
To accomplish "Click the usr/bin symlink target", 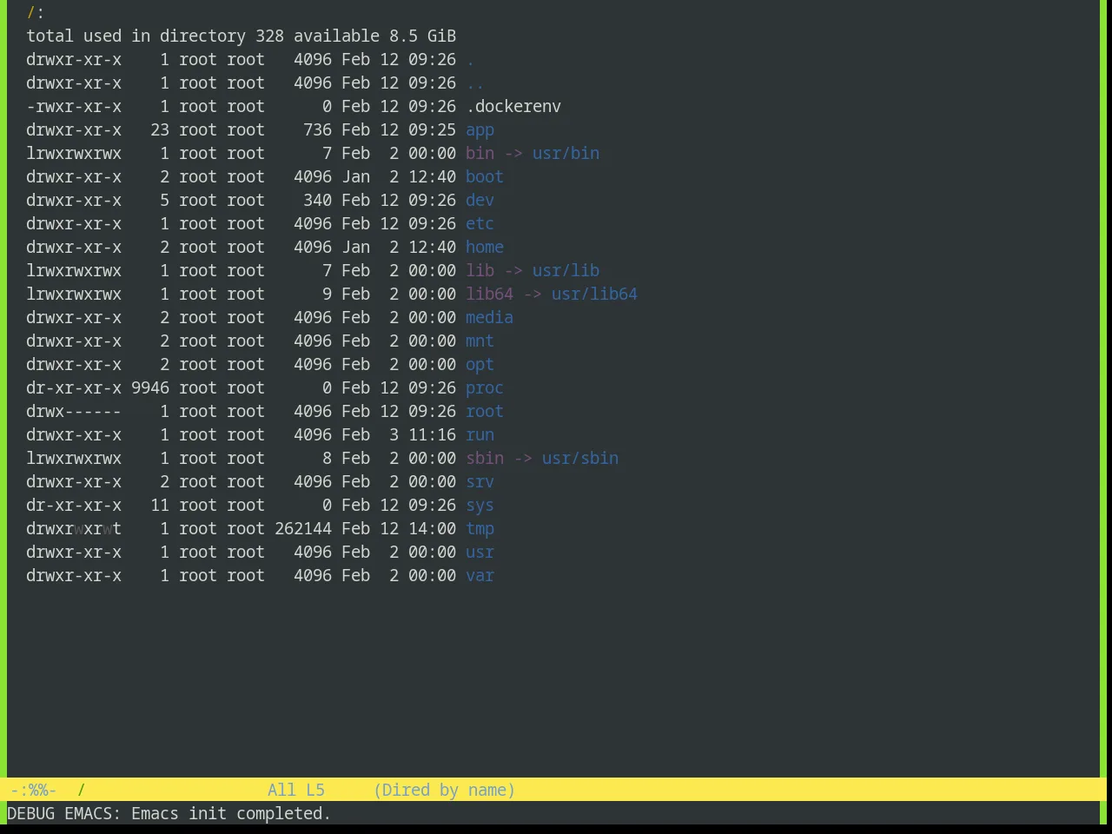I will coord(566,154).
